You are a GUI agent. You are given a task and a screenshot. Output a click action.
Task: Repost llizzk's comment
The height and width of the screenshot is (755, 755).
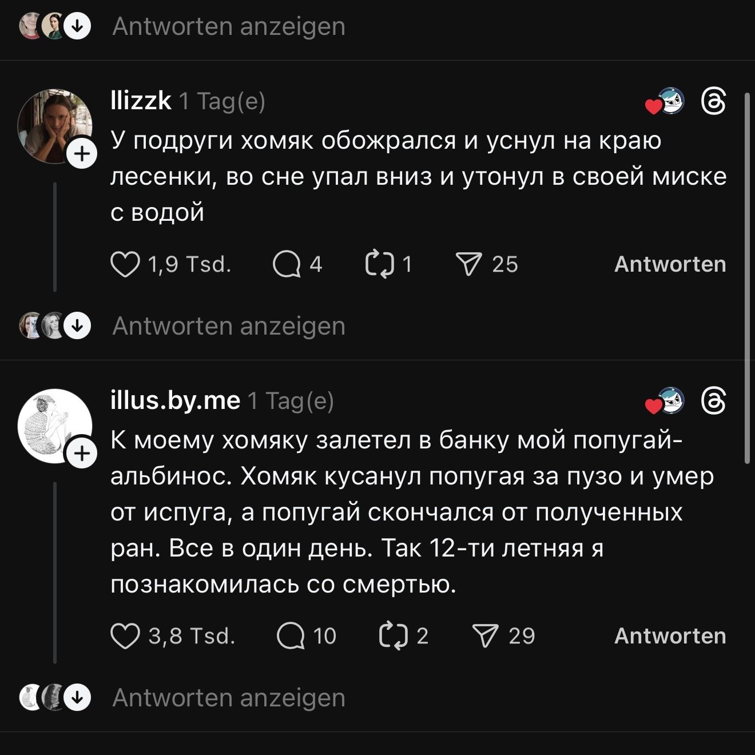(x=379, y=265)
